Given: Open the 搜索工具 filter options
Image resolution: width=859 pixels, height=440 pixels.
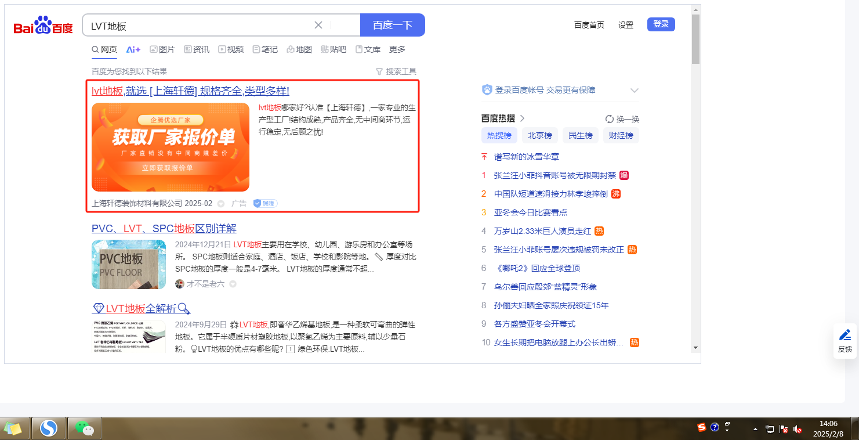Looking at the screenshot, I should coord(396,71).
